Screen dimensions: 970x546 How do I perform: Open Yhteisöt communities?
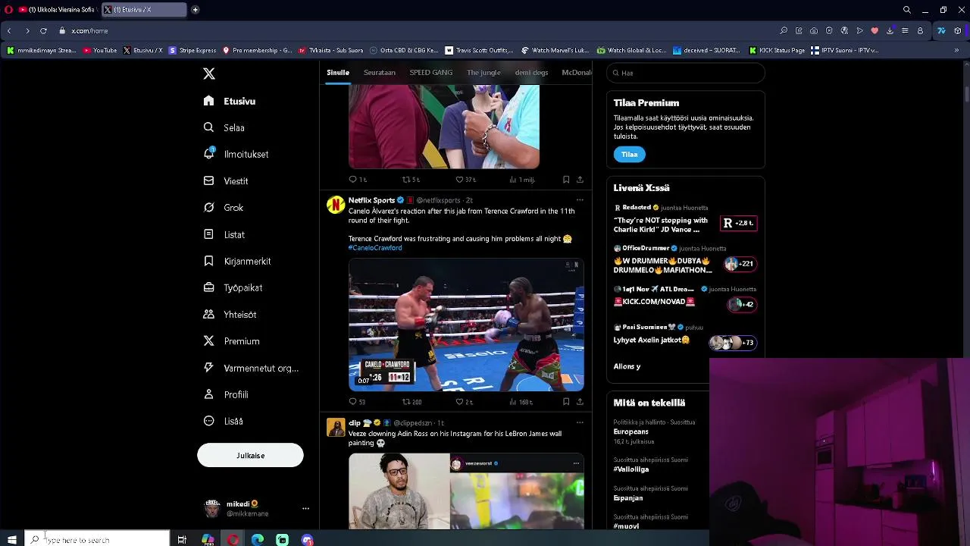(x=230, y=315)
